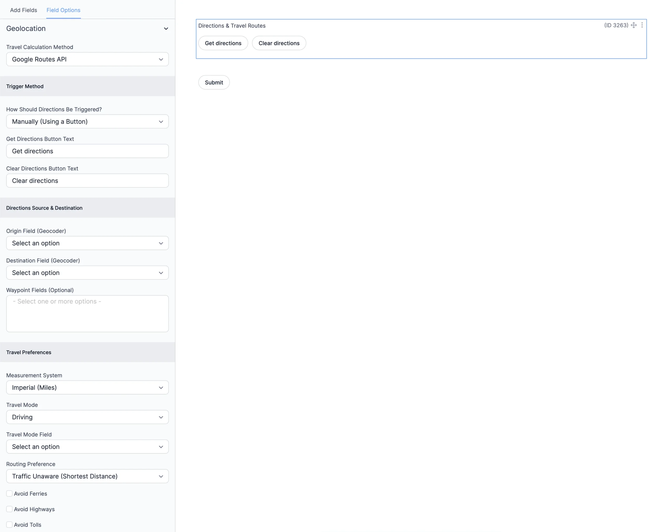Click the move field drag handle icon
Viewport: 667px width, 532px height.
pyautogui.click(x=634, y=25)
